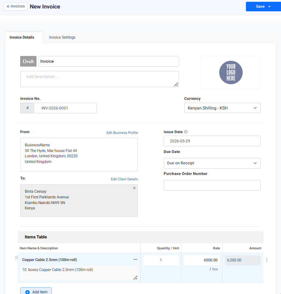Click the Issue Date info icon
Image resolution: width=281 pixels, height=294 pixels.
point(186,132)
